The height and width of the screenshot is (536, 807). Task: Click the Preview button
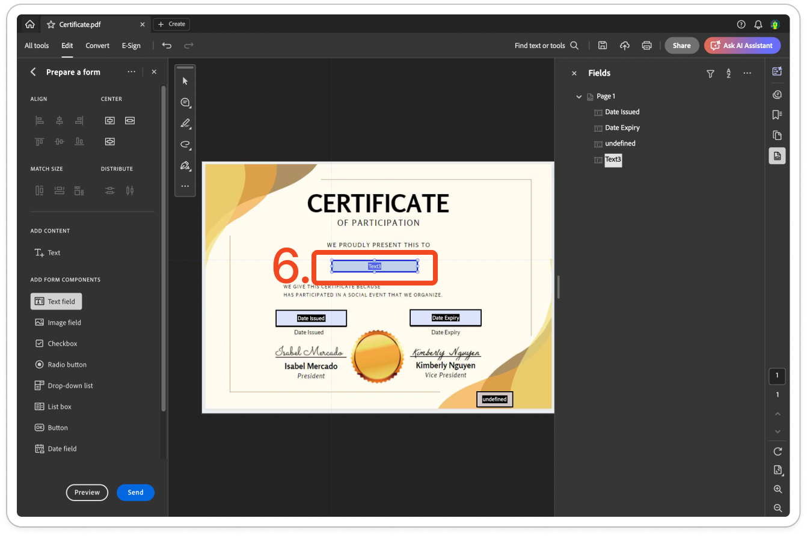87,493
